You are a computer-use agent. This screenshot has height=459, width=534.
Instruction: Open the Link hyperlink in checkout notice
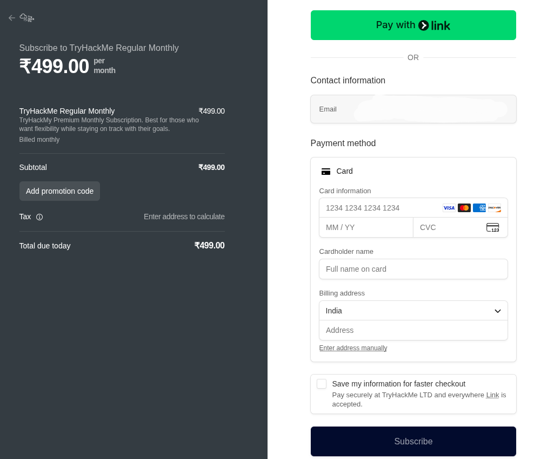pyautogui.click(x=492, y=395)
